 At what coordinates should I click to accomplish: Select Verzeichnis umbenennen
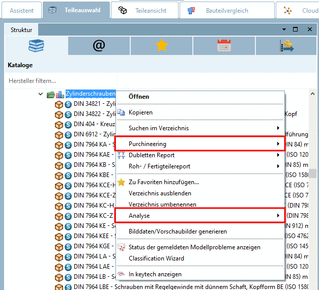pos(200,205)
